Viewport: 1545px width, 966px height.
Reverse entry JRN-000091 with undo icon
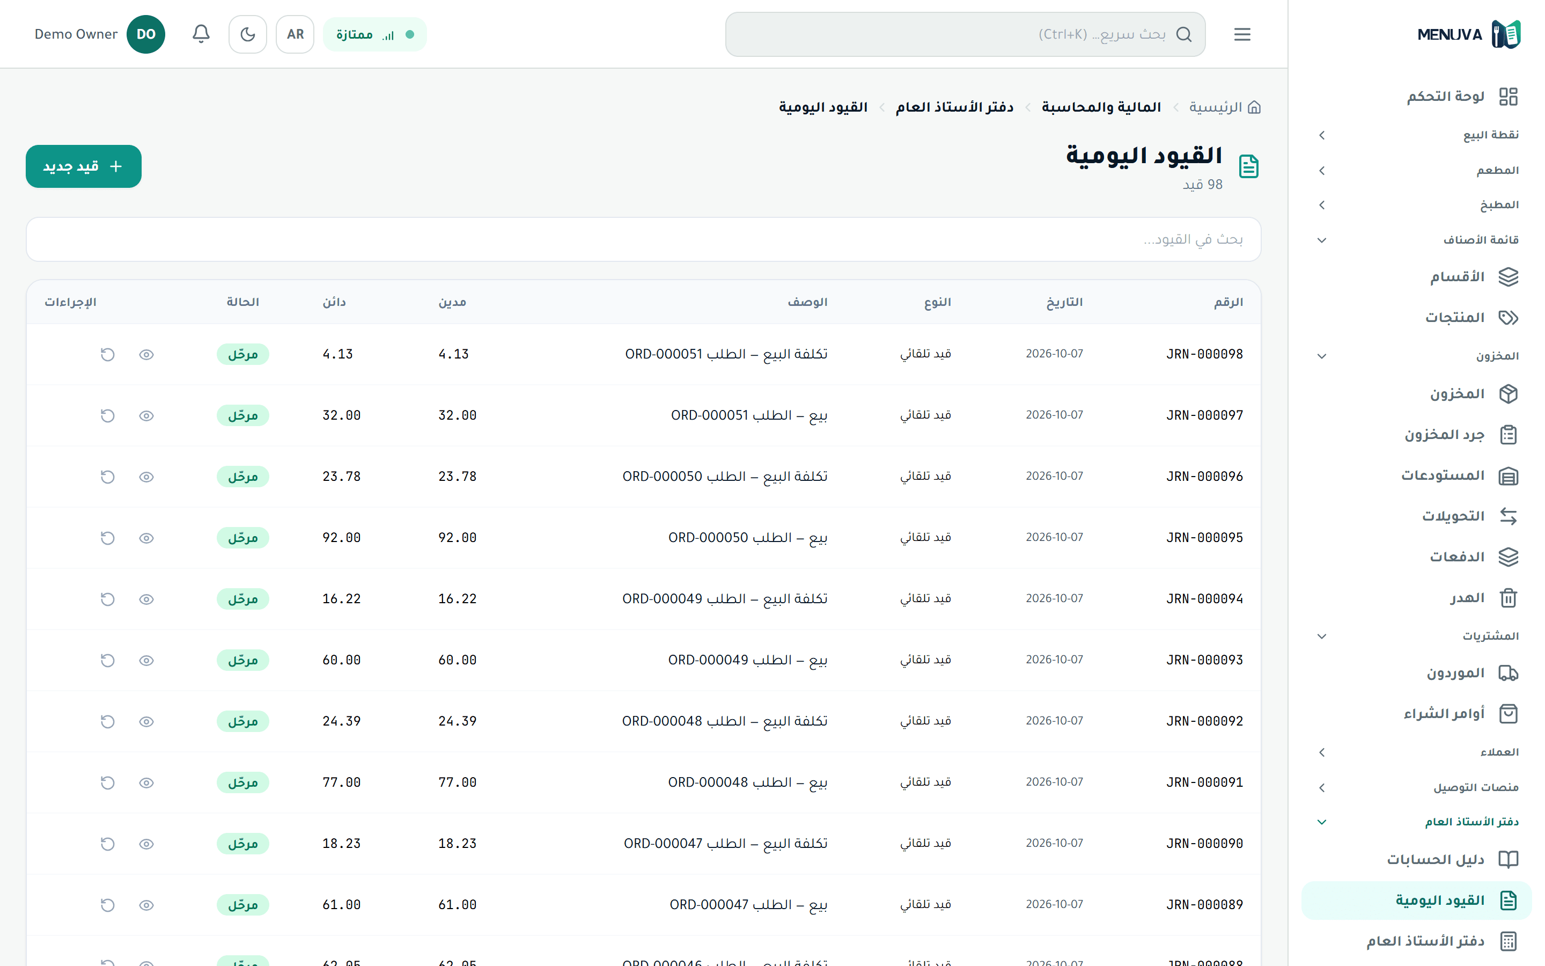point(107,782)
